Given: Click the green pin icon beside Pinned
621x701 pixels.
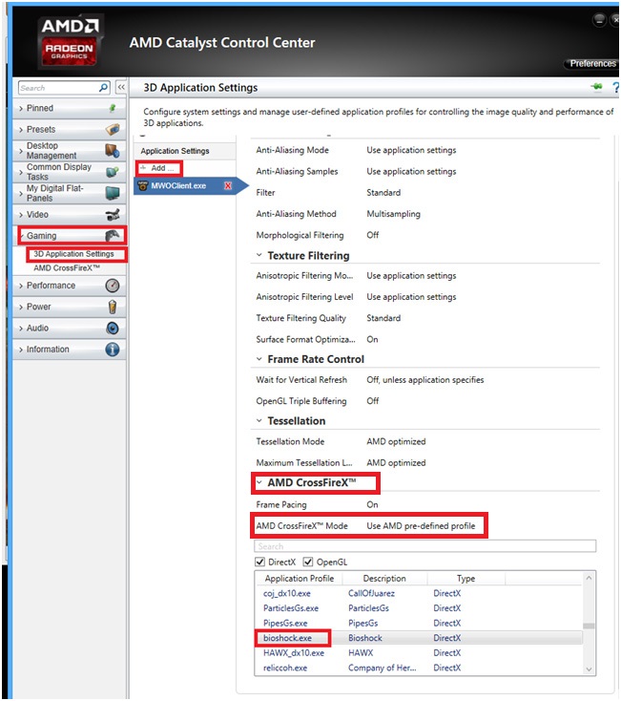Looking at the screenshot, I should [113, 108].
